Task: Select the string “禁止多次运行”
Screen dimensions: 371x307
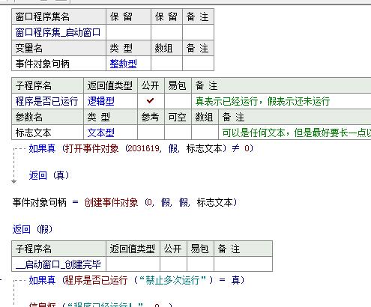Action: point(173,280)
